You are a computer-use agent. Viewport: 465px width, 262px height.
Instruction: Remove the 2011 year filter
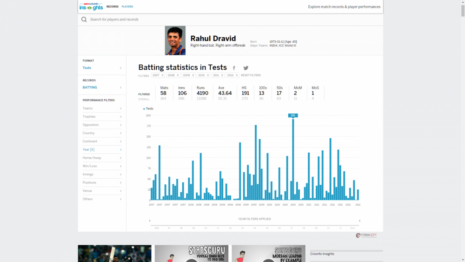(222, 75)
